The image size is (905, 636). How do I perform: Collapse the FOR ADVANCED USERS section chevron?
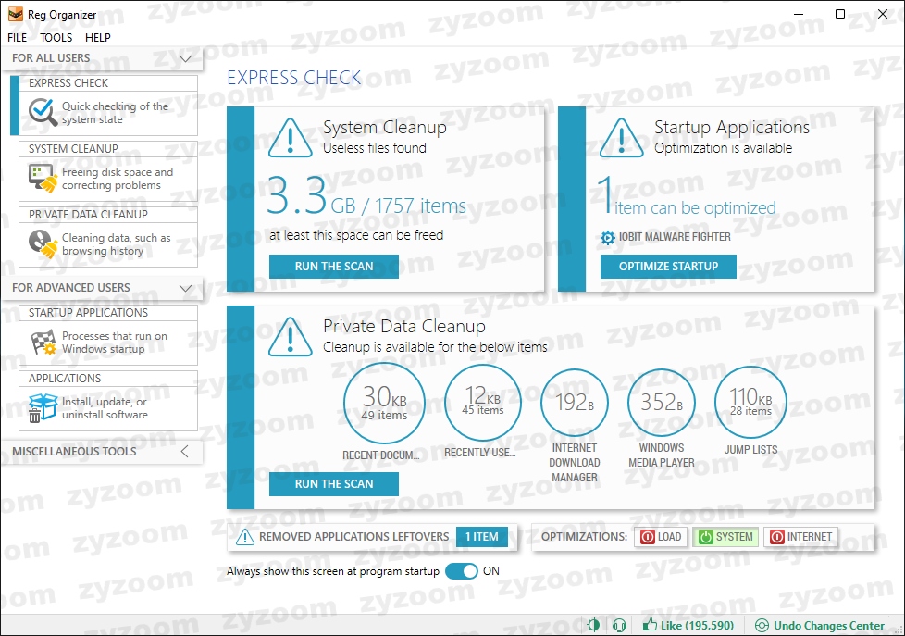[185, 288]
